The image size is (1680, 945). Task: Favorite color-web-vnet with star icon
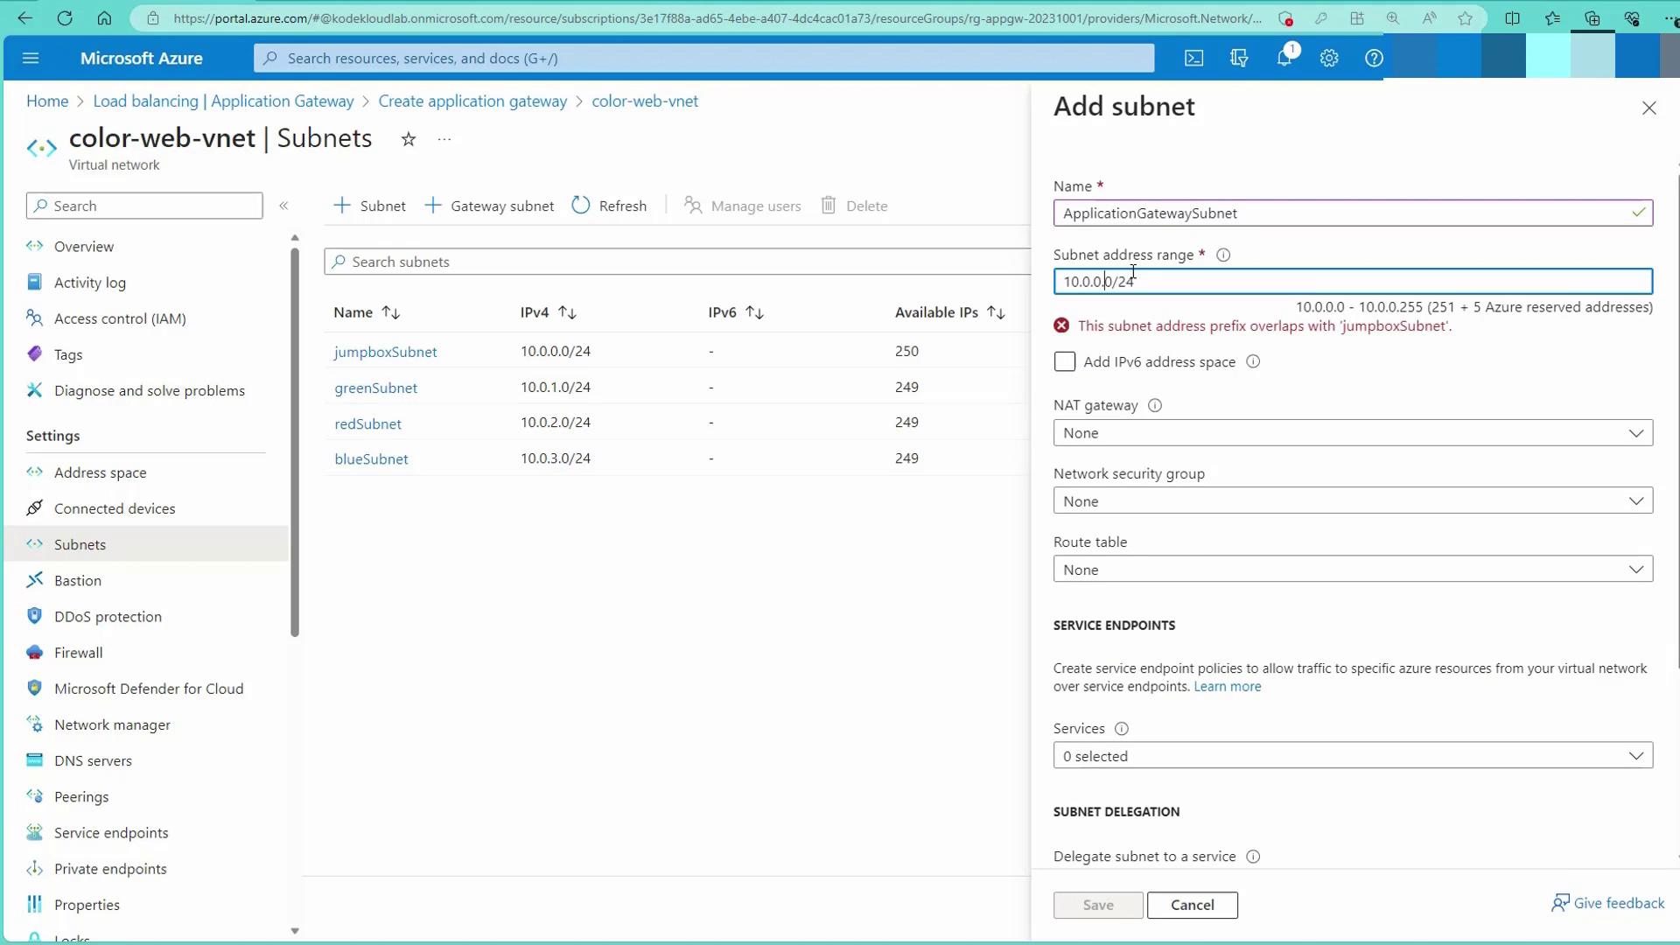(409, 139)
